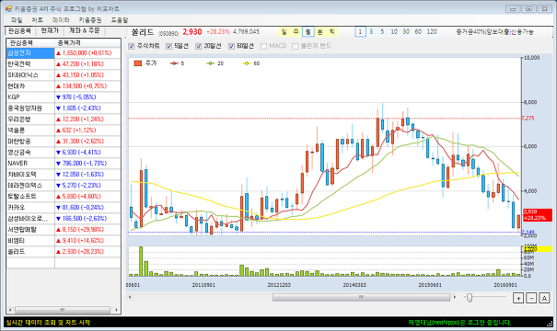Viewport: 557px width, 331px height.
Task: Toggle the 5일선 moving average checkbox
Action: pyautogui.click(x=168, y=46)
